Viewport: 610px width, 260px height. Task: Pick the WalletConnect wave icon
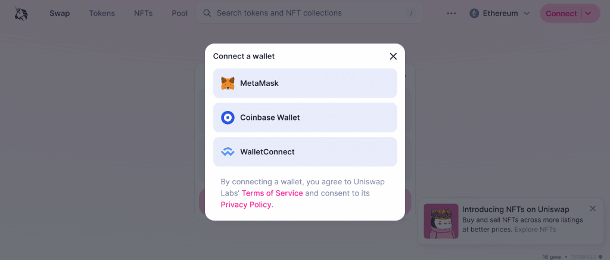pos(228,152)
